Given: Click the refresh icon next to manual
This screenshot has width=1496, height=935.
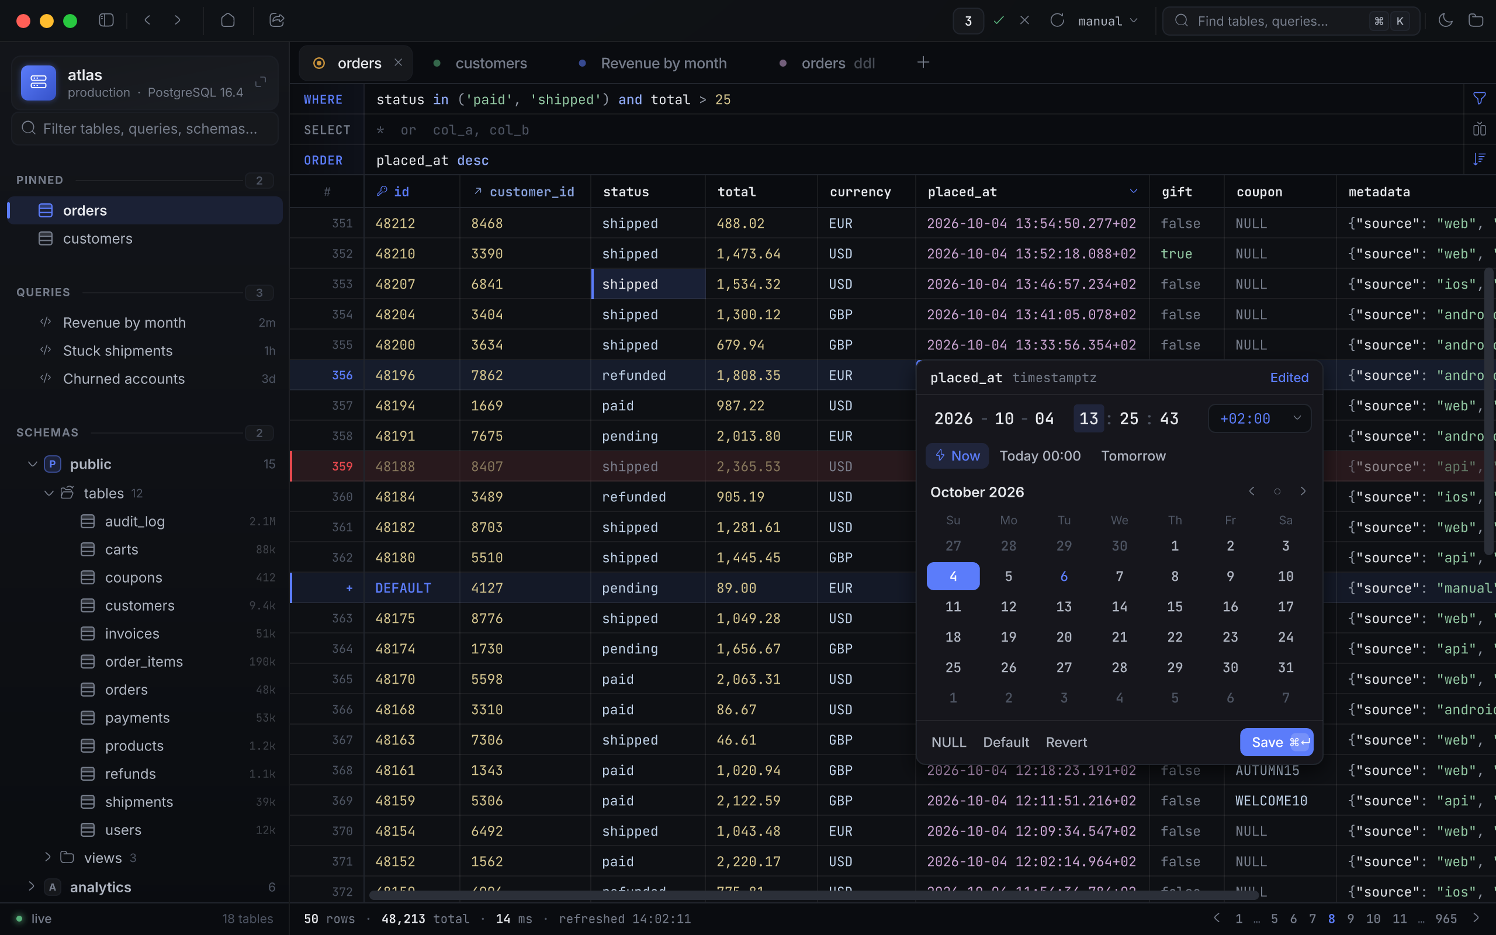Looking at the screenshot, I should (x=1057, y=20).
